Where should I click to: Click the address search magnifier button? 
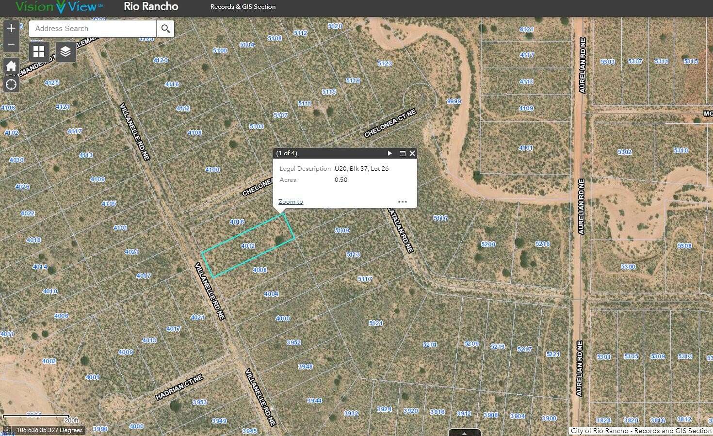click(x=165, y=29)
